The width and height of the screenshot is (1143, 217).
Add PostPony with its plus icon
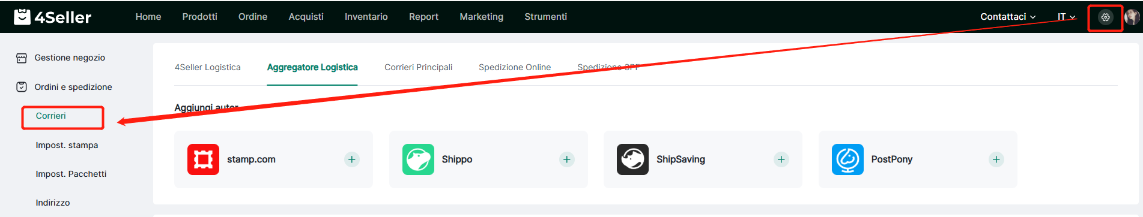[x=996, y=159]
